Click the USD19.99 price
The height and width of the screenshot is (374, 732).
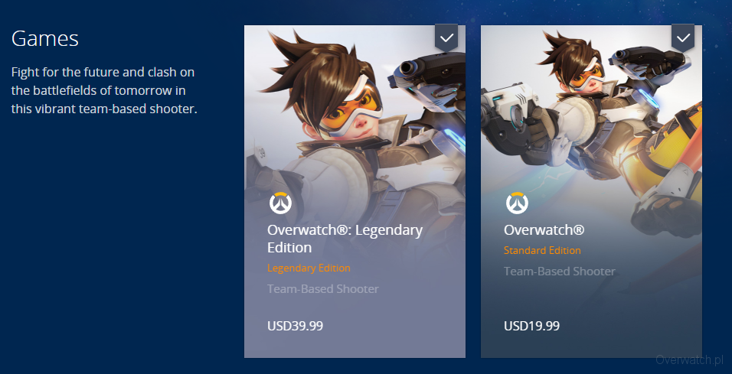pos(531,326)
